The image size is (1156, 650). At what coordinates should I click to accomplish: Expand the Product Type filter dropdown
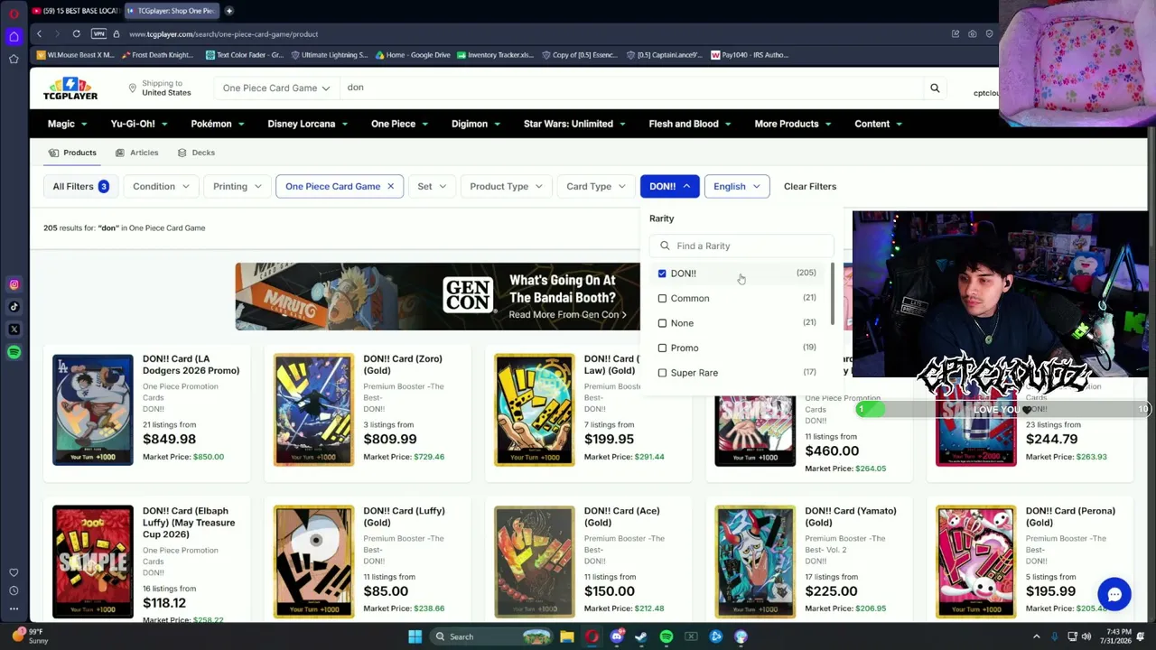tap(506, 187)
